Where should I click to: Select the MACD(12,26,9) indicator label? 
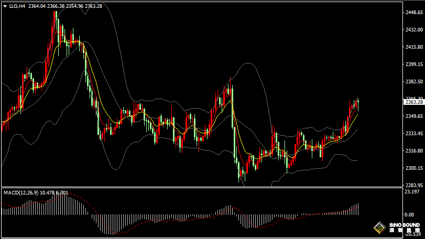click(21, 193)
